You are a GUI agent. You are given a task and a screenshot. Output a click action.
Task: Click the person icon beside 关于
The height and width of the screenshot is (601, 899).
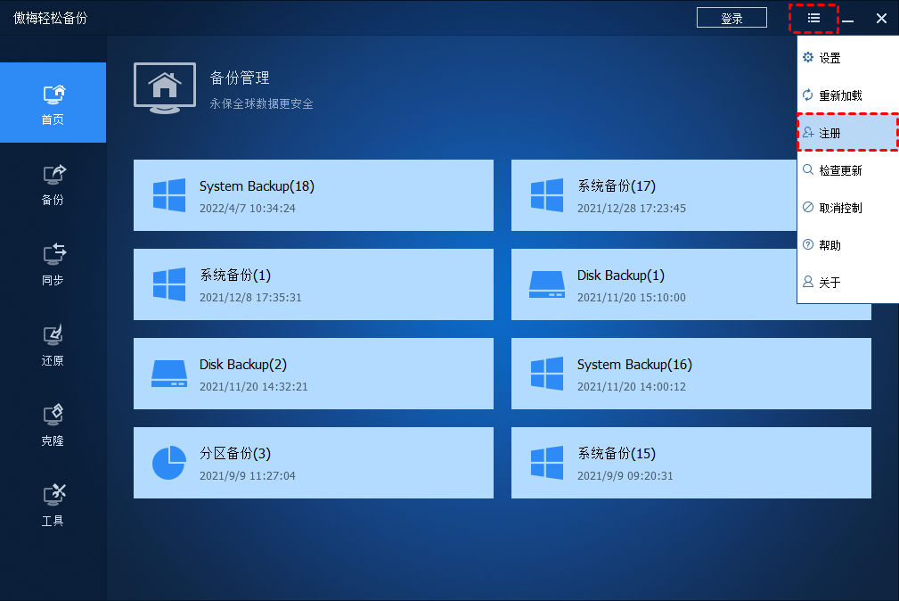808,281
